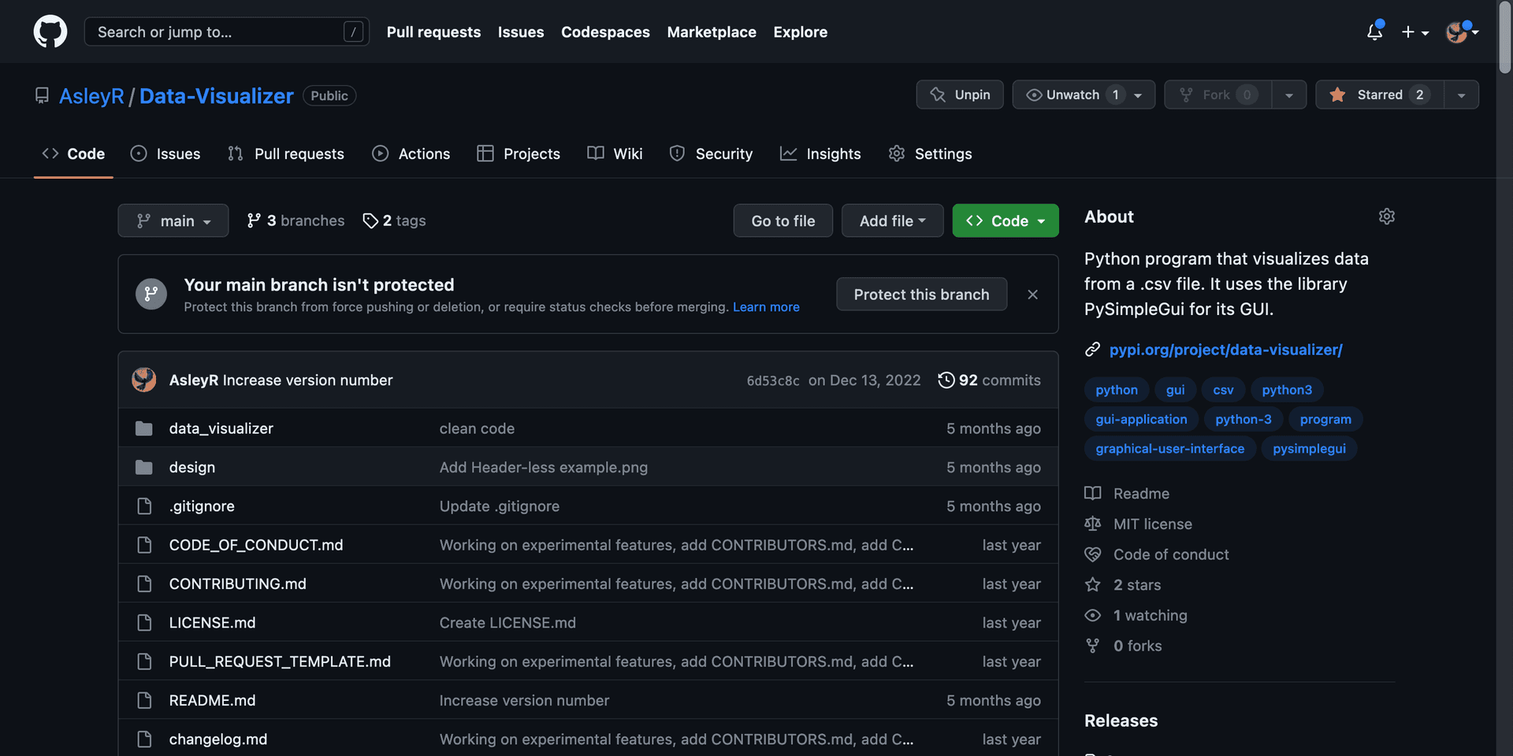Click AsleyR avatar in latest commit
Image resolution: width=1513 pixels, height=756 pixels.
pos(143,380)
